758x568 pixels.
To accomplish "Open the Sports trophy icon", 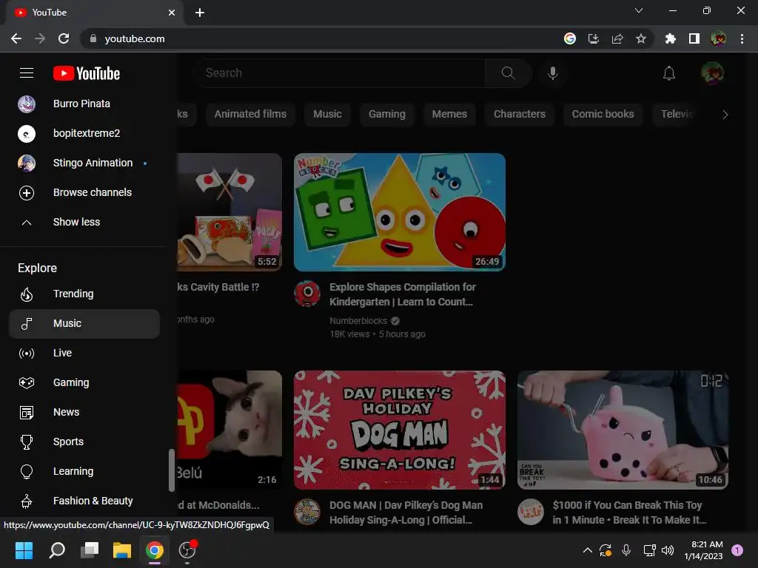I will (x=27, y=442).
